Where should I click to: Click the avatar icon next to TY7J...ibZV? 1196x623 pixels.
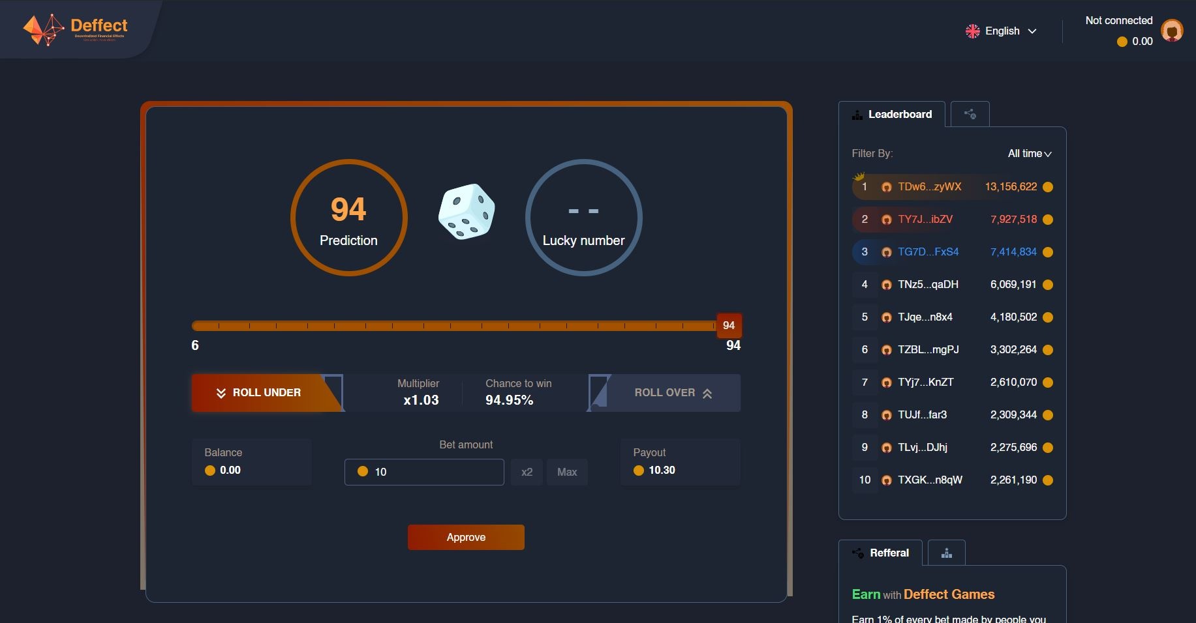[x=886, y=220]
